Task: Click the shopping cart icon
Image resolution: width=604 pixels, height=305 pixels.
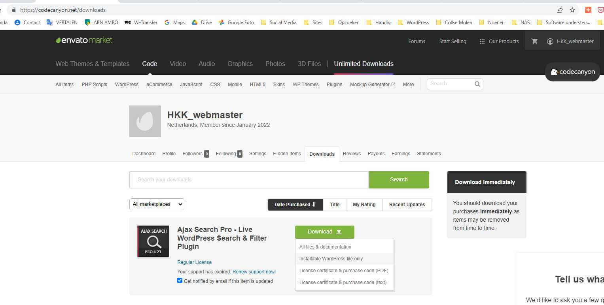Action: [x=534, y=41]
